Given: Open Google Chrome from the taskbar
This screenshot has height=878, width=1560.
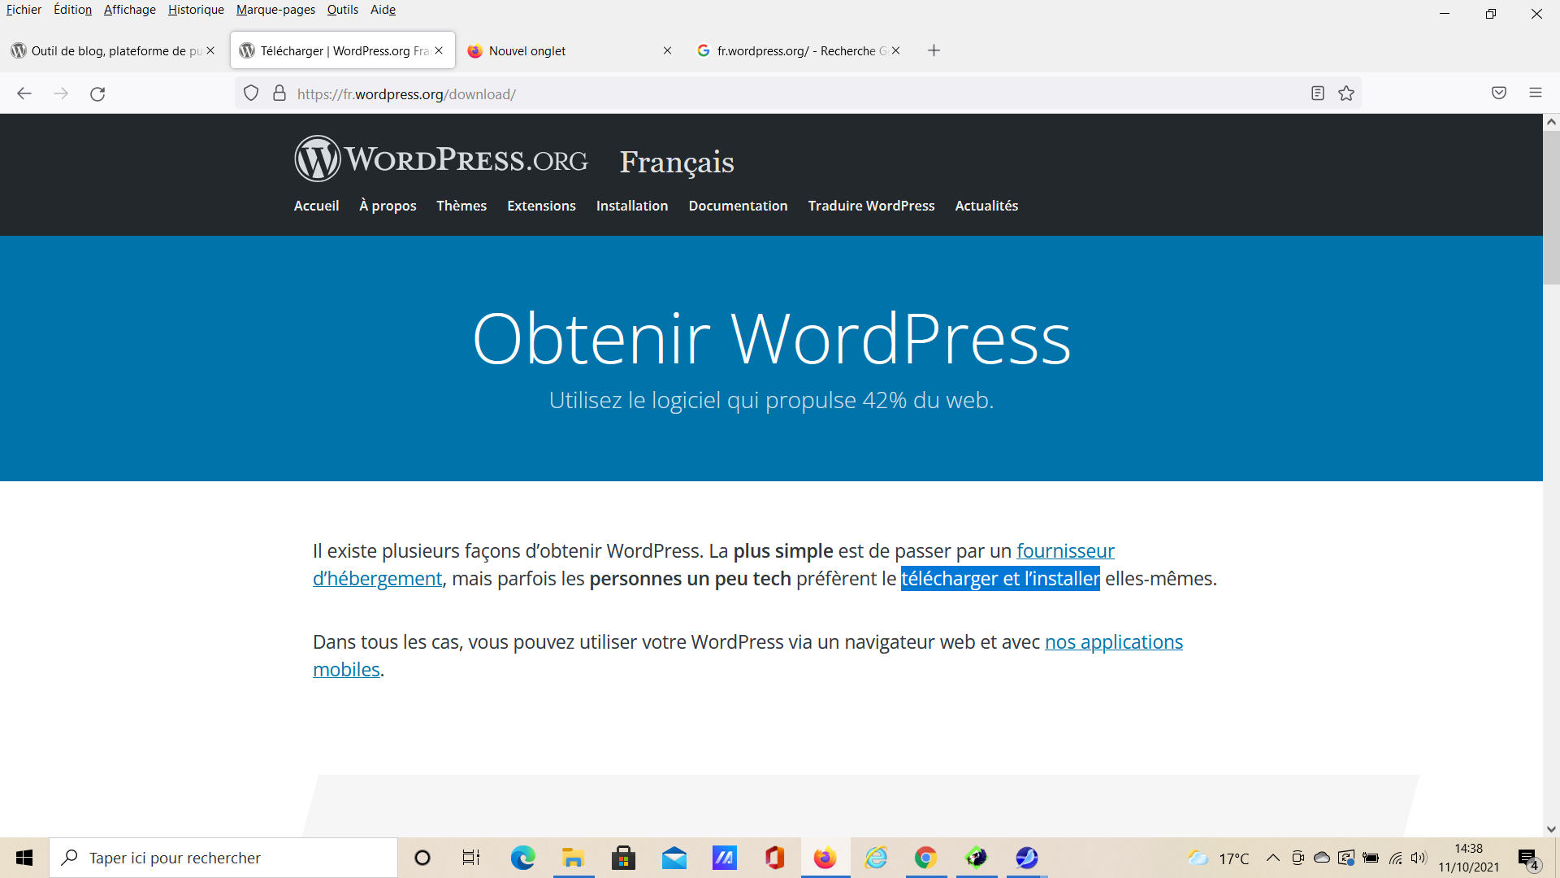Looking at the screenshot, I should pyautogui.click(x=925, y=858).
